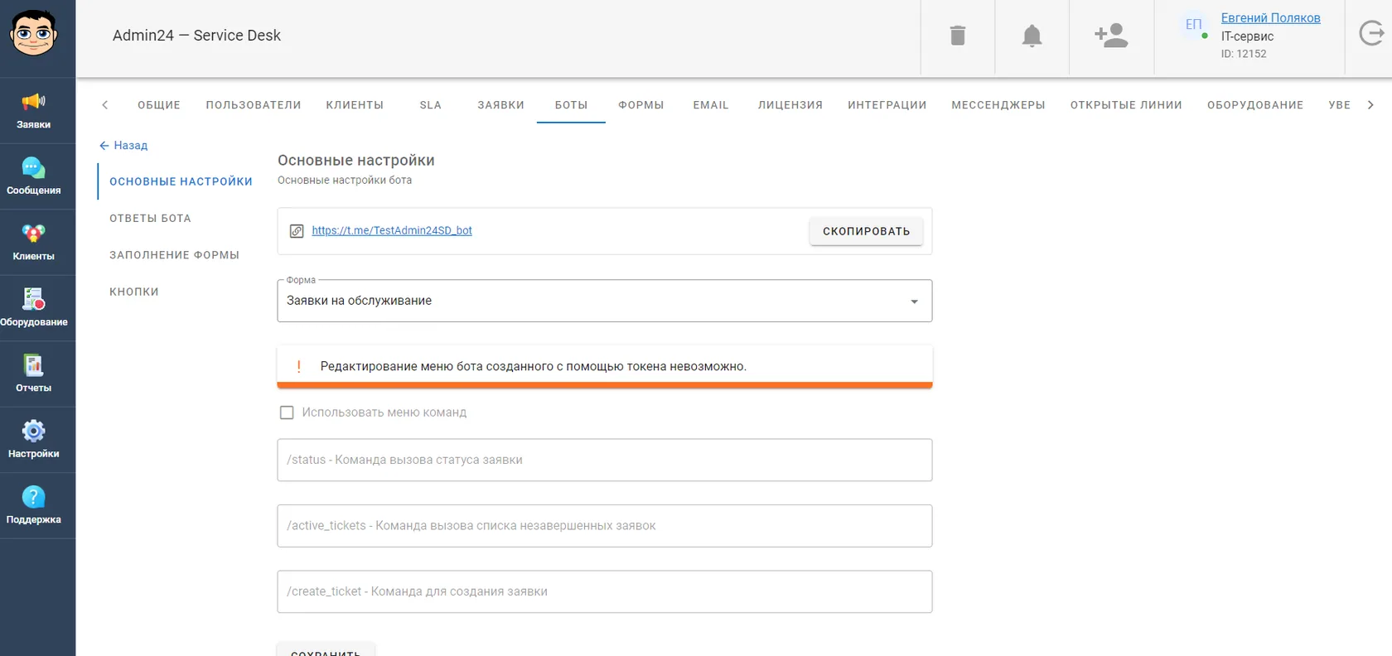The image size is (1392, 656).
Task: Switch to the Пользователи tab
Action: [x=254, y=105]
